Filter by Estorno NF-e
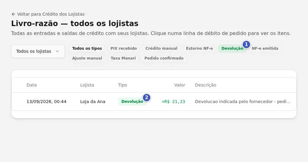The image size is (308, 162). point(199,48)
